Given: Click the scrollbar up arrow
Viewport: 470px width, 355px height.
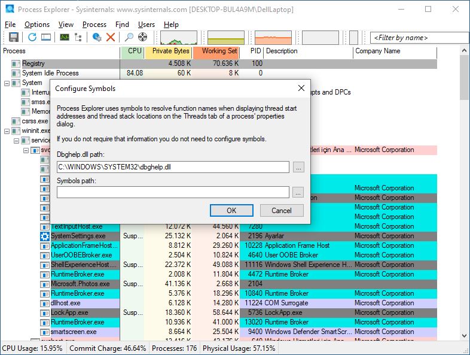Looking at the screenshot, I should tap(464, 51).
